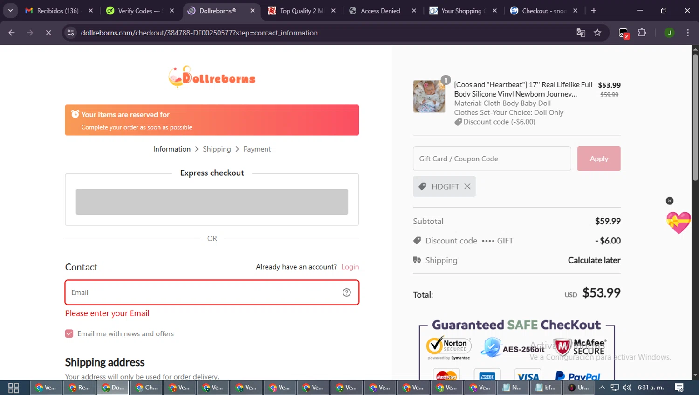Viewport: 699px width, 395px height.
Task: Open network settings tray icon
Action: pos(615,388)
